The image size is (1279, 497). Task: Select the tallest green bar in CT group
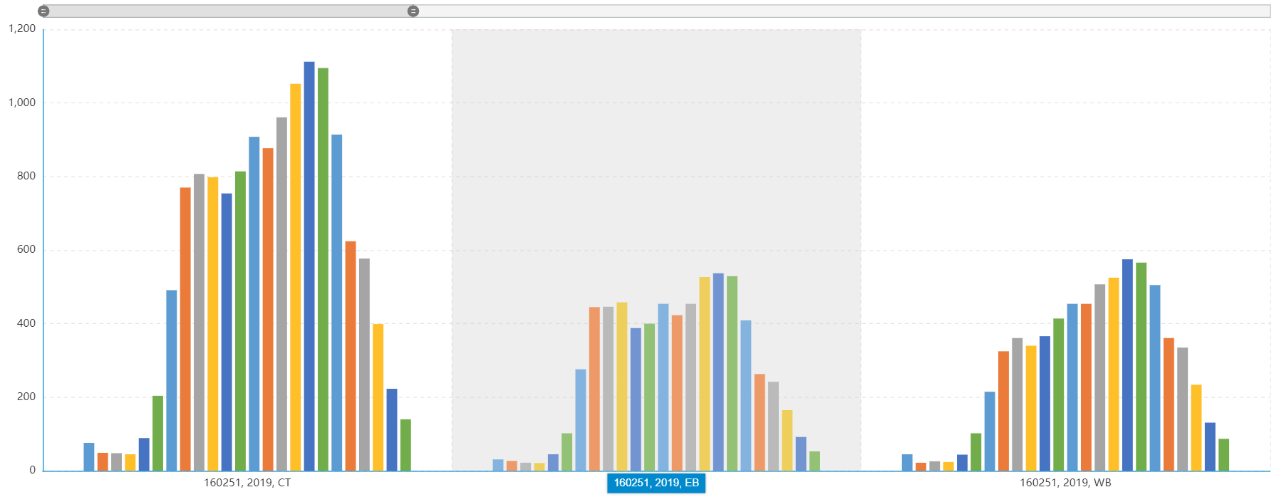[323, 269]
